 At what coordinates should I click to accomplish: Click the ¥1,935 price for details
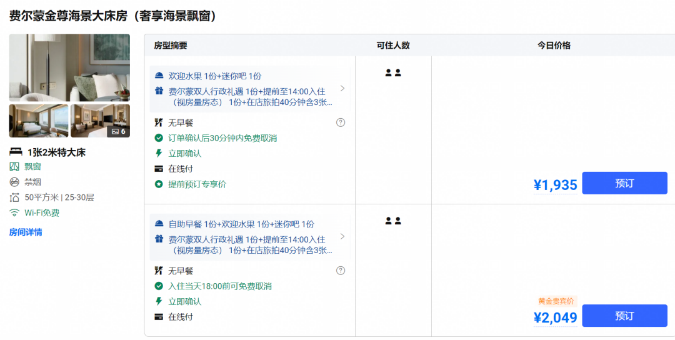pos(556,185)
